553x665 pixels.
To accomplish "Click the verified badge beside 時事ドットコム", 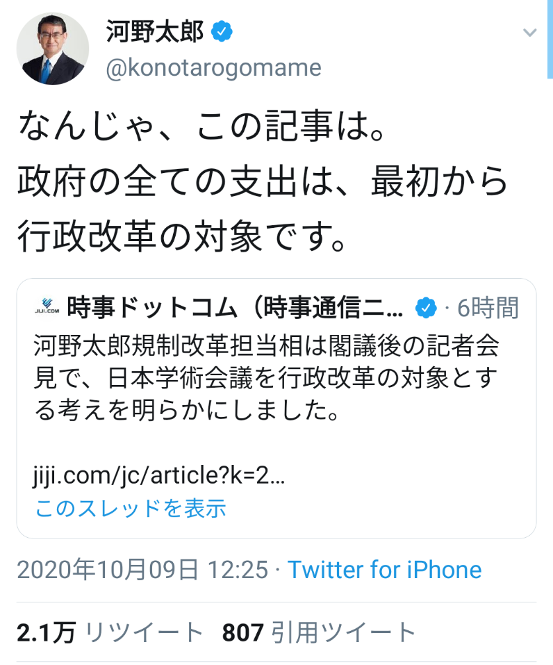I will pos(426,307).
